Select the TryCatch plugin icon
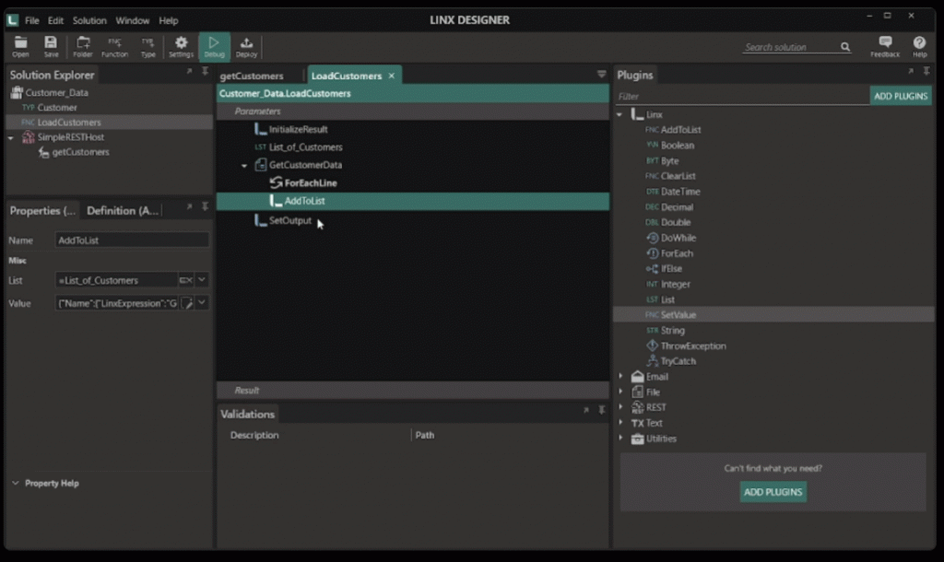 (x=652, y=361)
